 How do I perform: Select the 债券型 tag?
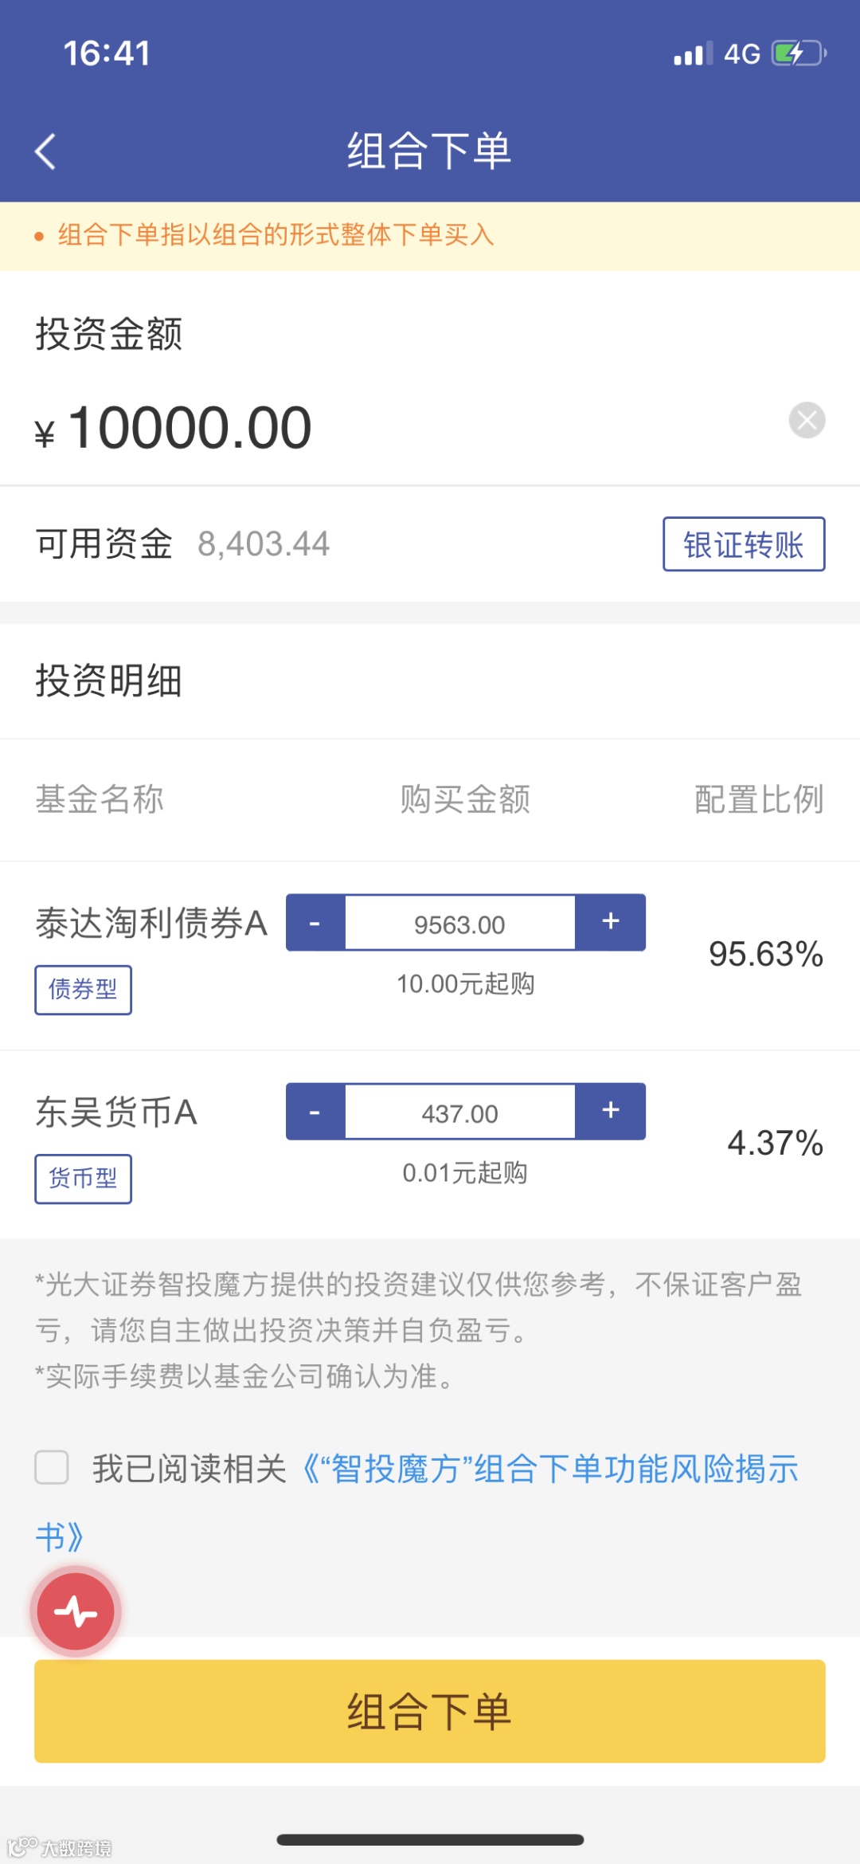point(83,990)
